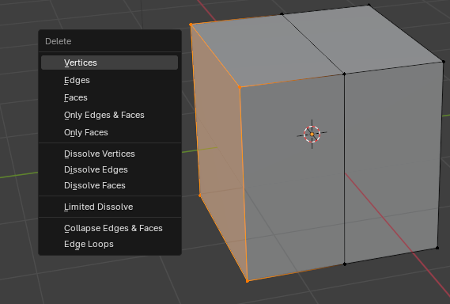This screenshot has height=304, width=450.
Task: Select Edges from the Delete menu
Action: coord(109,80)
